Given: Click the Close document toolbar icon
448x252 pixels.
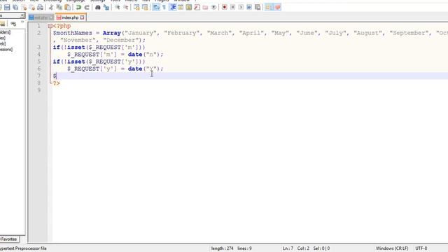Looking at the screenshot, I should click(24, 8).
